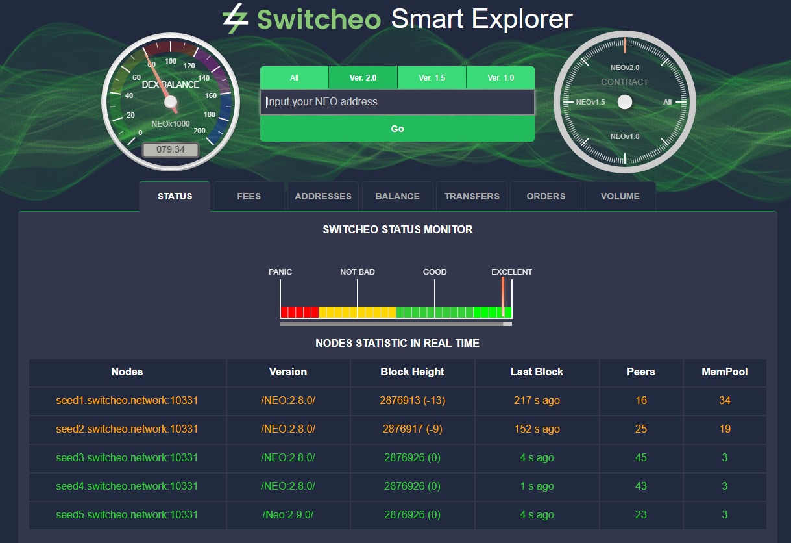This screenshot has width=791, height=543.
Task: Click the Last Block column header
Action: click(537, 372)
